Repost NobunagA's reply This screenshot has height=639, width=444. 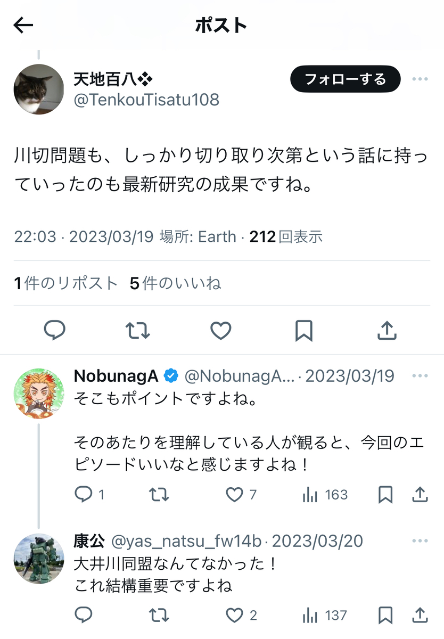159,495
